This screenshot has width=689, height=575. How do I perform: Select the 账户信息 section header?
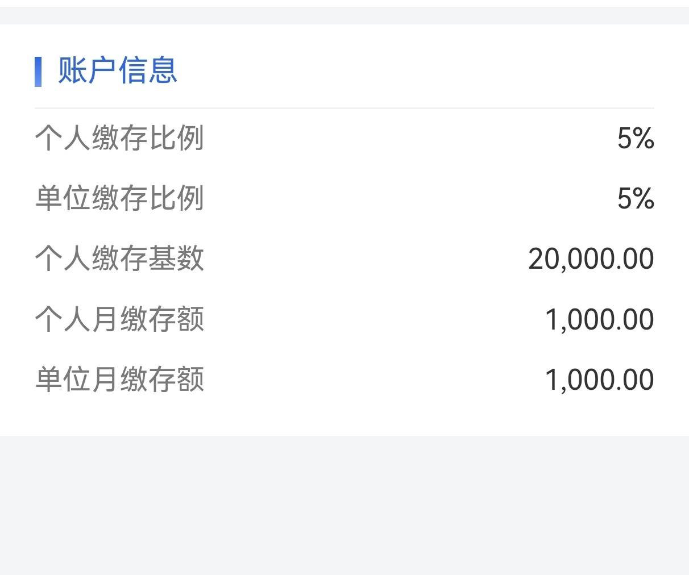118,71
